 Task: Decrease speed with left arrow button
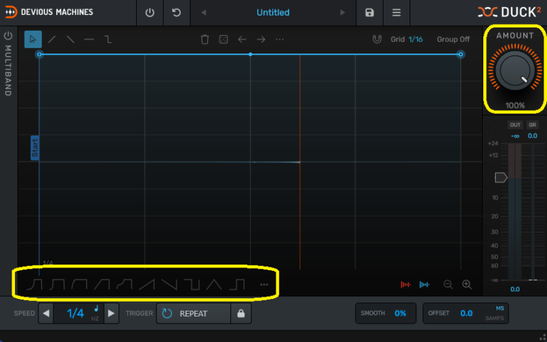46,313
